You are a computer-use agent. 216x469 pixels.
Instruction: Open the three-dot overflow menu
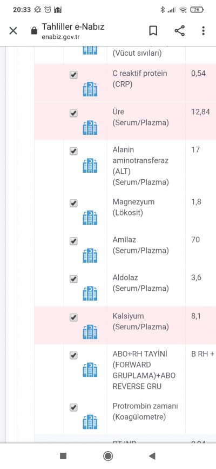(203, 30)
